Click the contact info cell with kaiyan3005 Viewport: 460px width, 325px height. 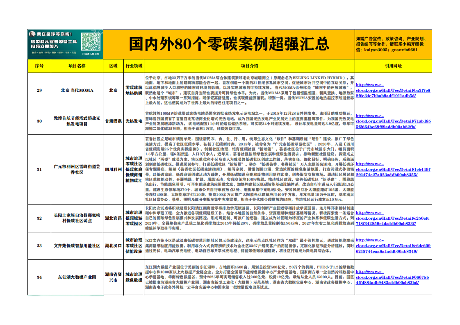393,43
